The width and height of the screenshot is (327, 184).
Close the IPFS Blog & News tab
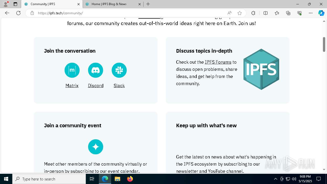139,4
